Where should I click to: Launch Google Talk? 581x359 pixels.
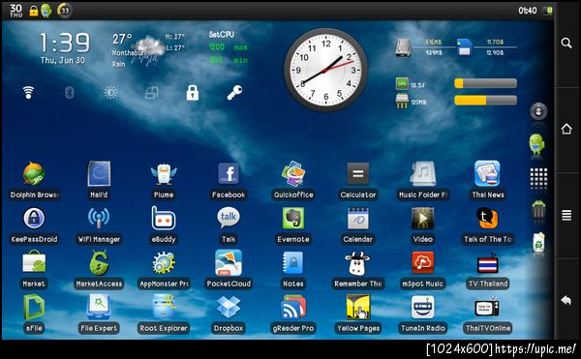[229, 219]
